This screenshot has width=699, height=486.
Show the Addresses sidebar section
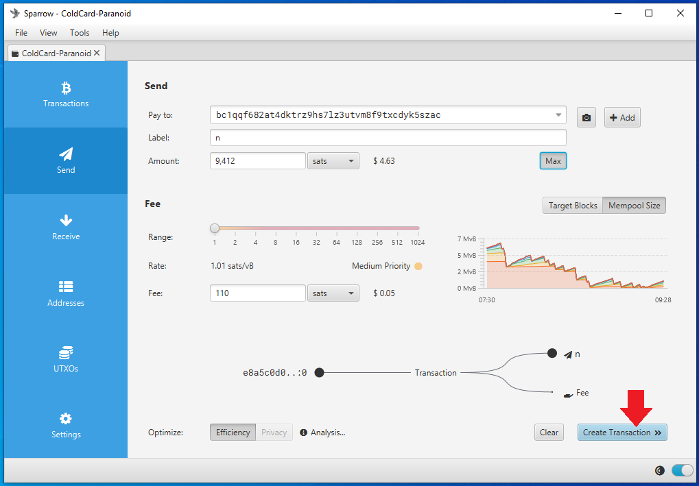pyautogui.click(x=66, y=293)
